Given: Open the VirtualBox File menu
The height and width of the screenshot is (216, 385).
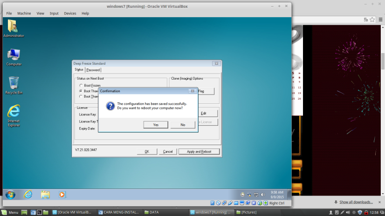Looking at the screenshot, I should pos(9,13).
